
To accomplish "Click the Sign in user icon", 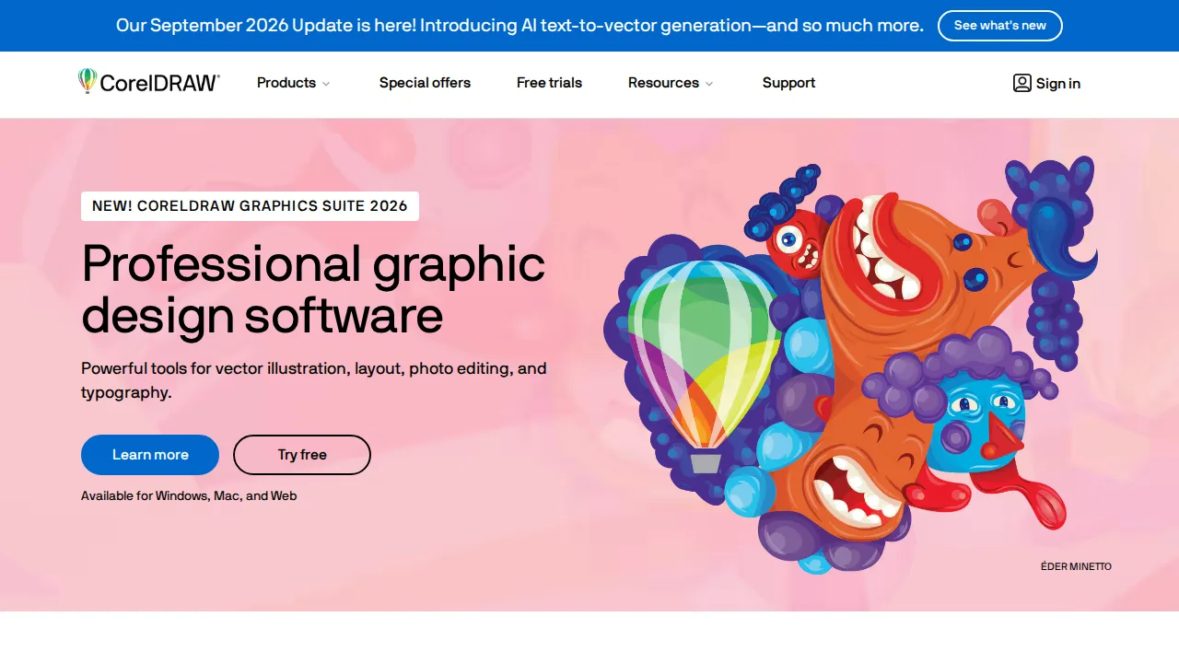I will click(x=1022, y=83).
